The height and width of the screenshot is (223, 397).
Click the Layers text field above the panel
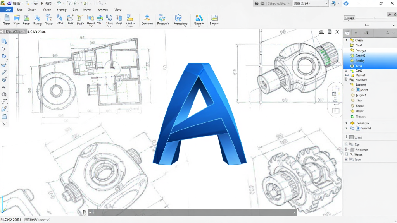coord(349,18)
